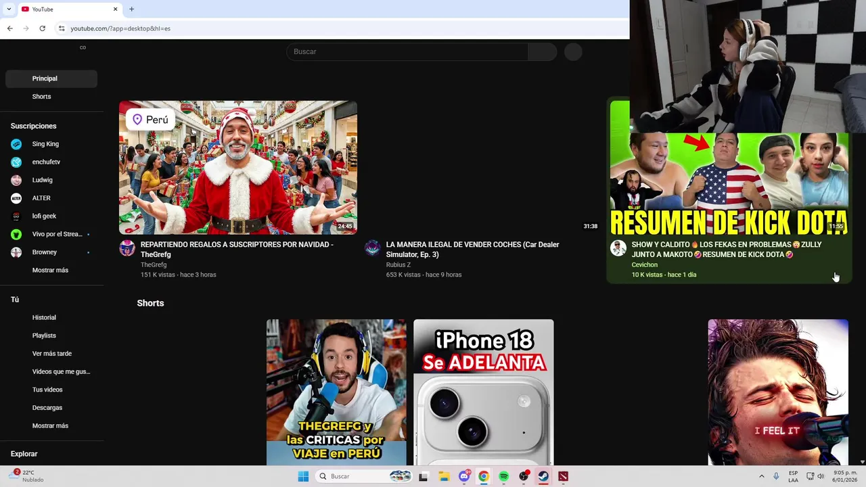The width and height of the screenshot is (866, 487).
Task: View site information icon beside URL
Action: pyautogui.click(x=62, y=28)
